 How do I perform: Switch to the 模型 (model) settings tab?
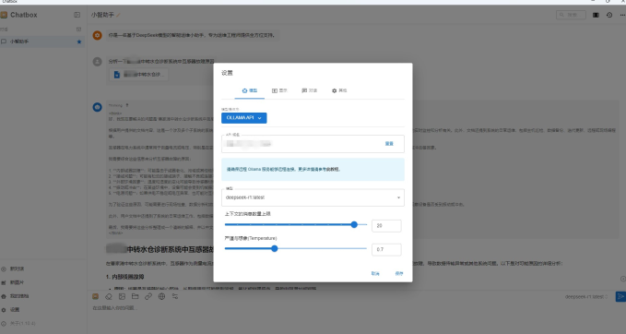[250, 90]
